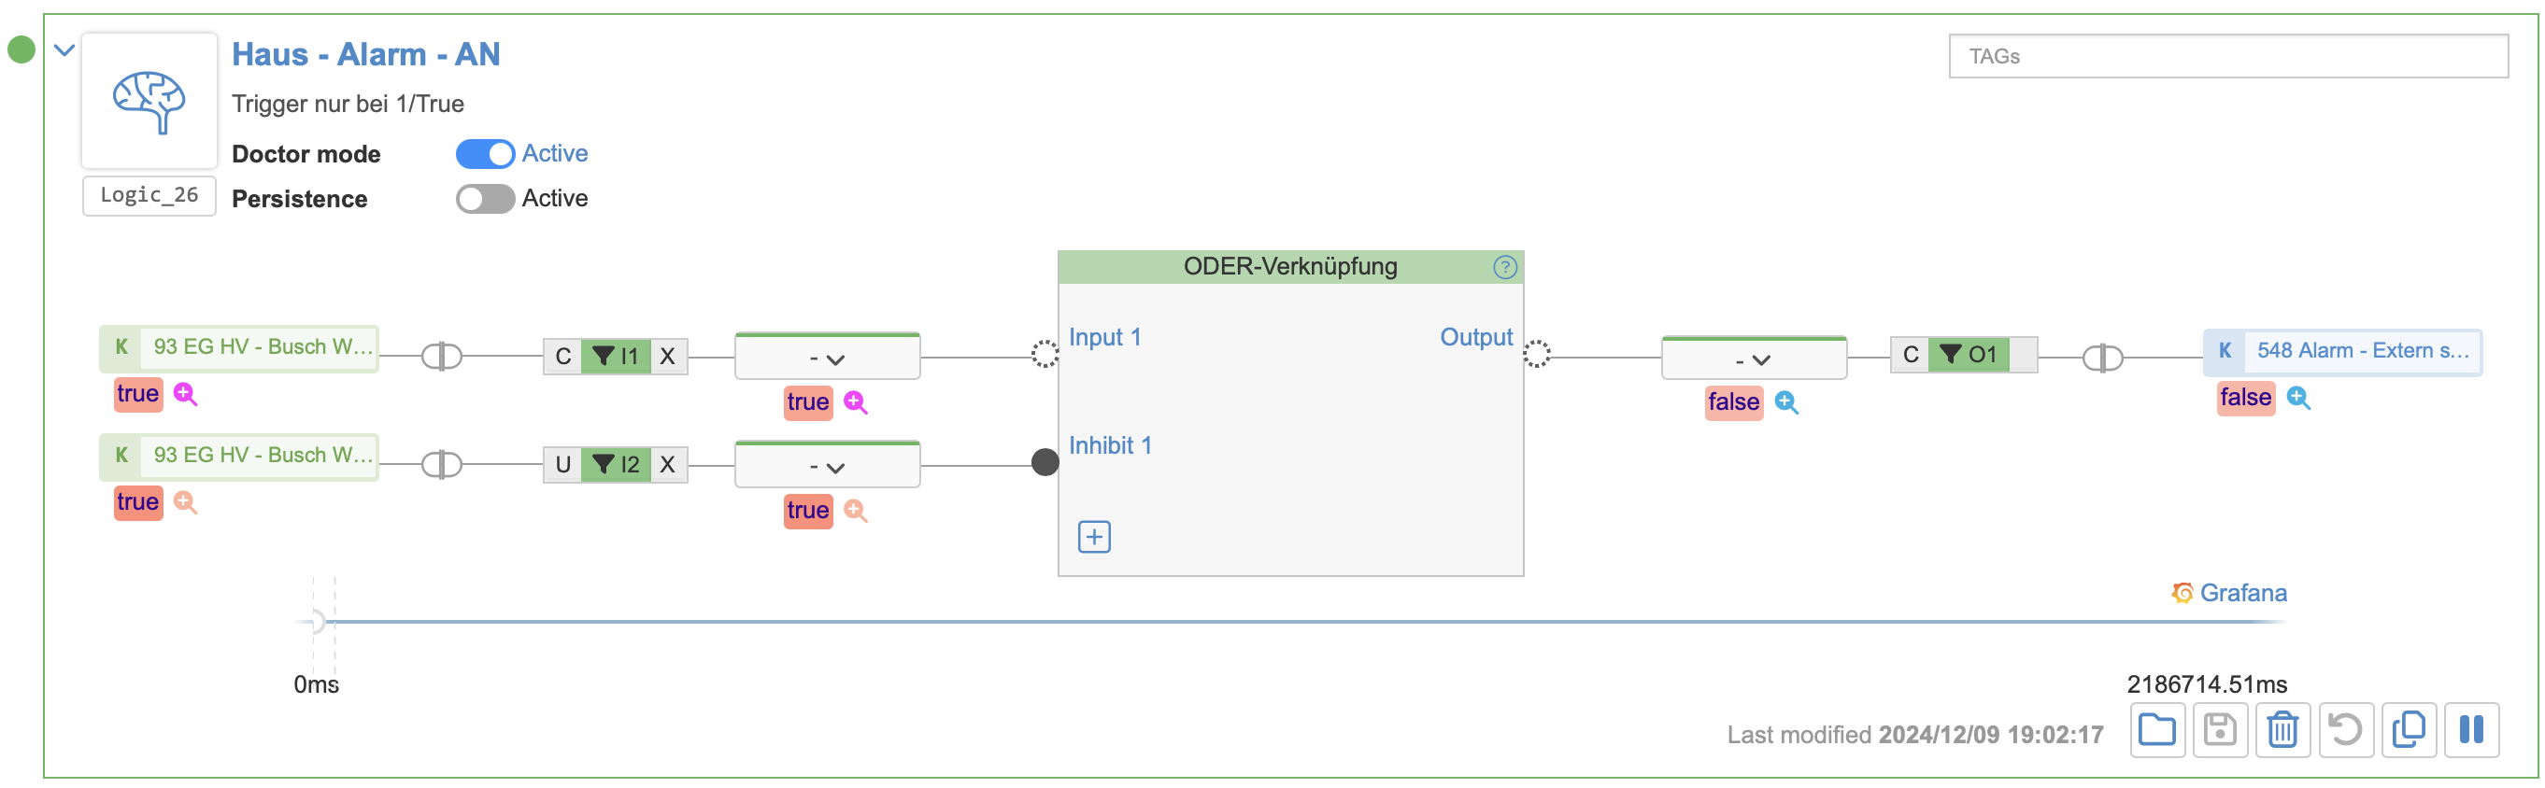Open the folder icon in bottom toolbar
This screenshot has height=788, width=2545.
coord(2155,730)
